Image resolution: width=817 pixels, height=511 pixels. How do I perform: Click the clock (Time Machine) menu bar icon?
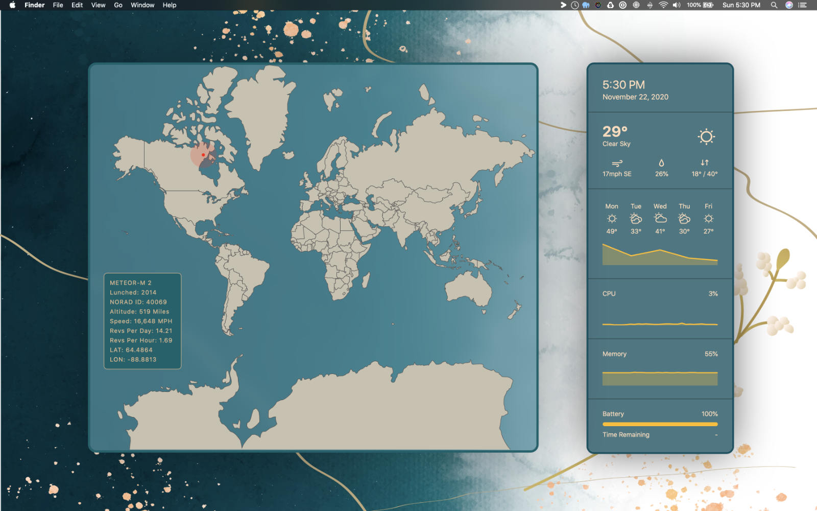pos(574,5)
